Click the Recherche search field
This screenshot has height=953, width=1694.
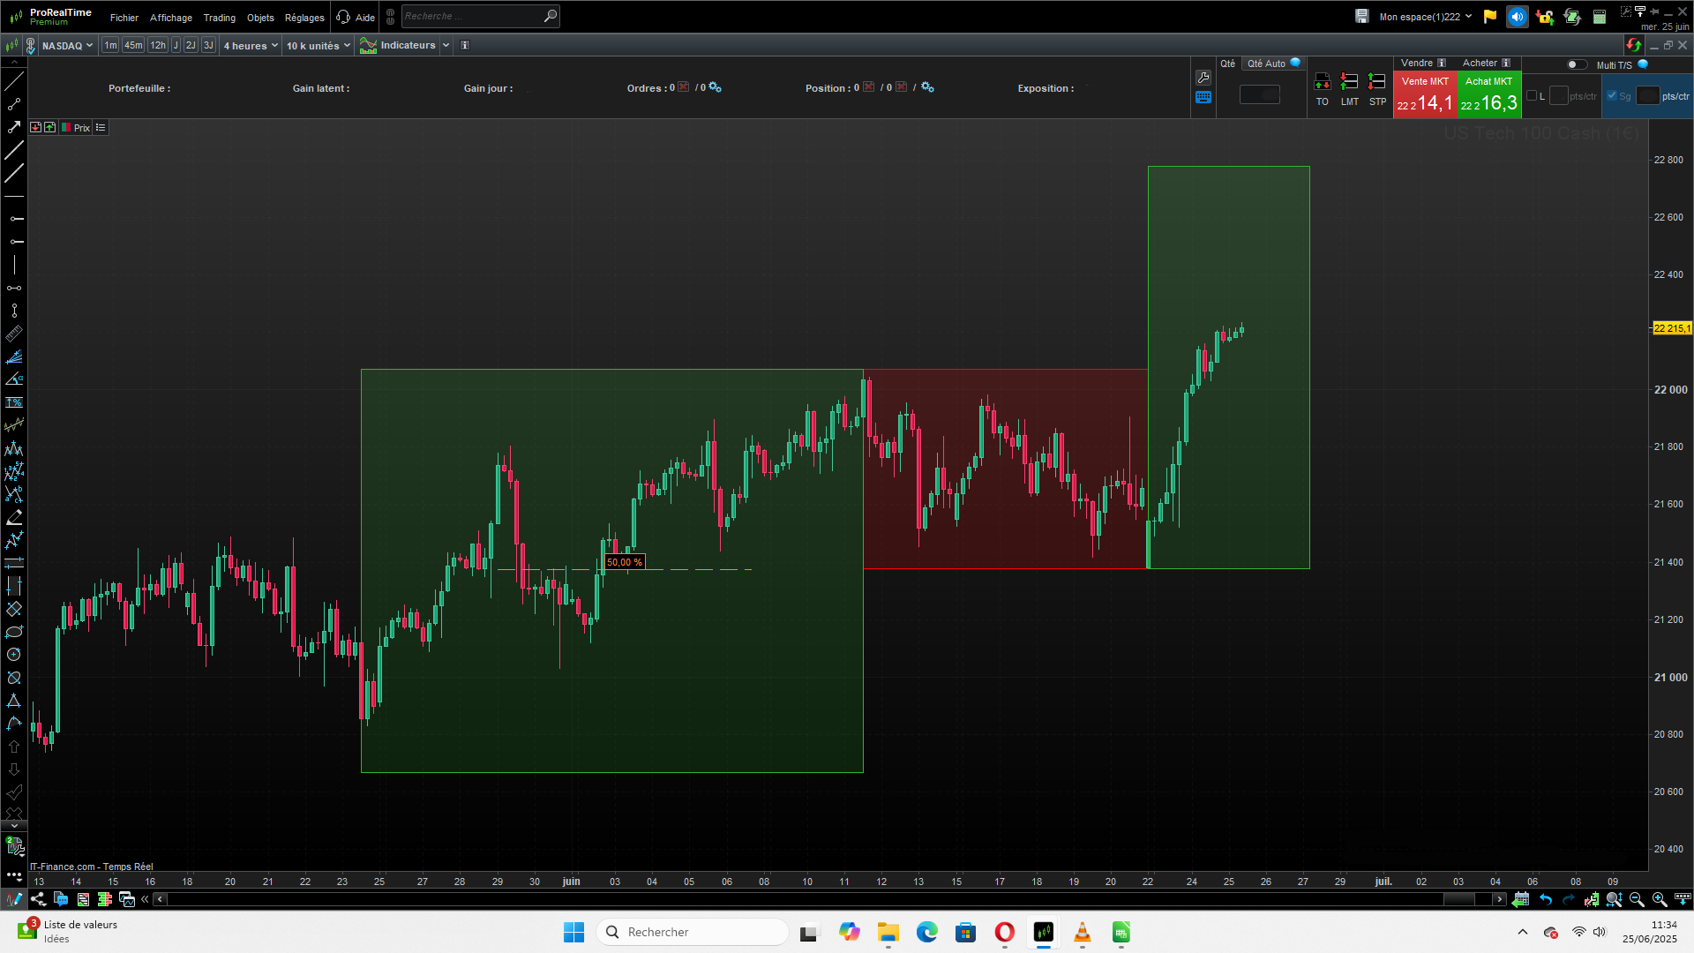click(472, 16)
